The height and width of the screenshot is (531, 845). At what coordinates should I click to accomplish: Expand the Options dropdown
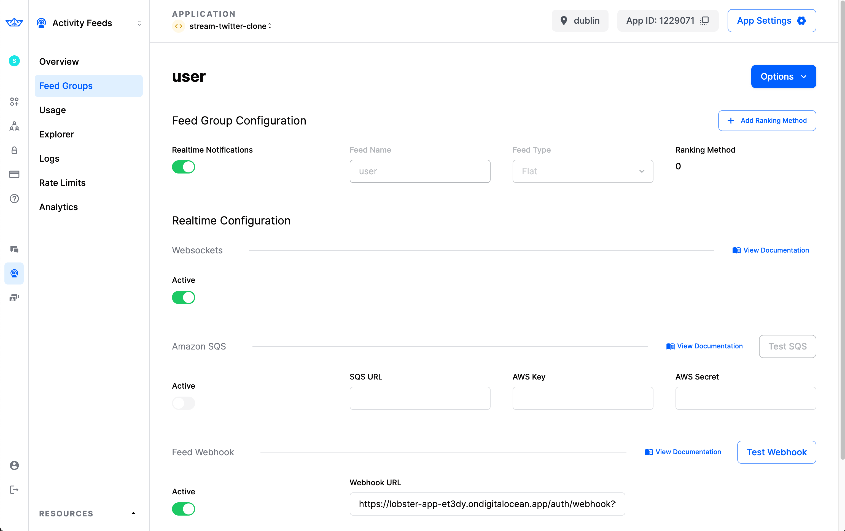coord(783,77)
